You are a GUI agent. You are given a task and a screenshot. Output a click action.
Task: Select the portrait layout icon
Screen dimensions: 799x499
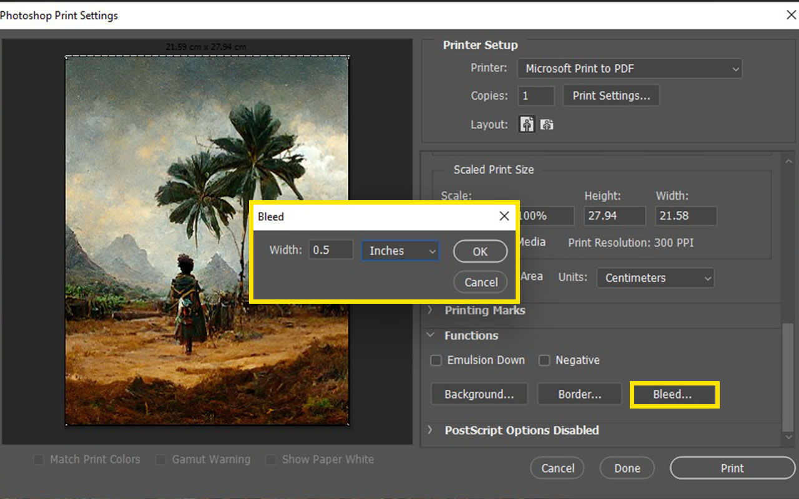click(x=526, y=124)
